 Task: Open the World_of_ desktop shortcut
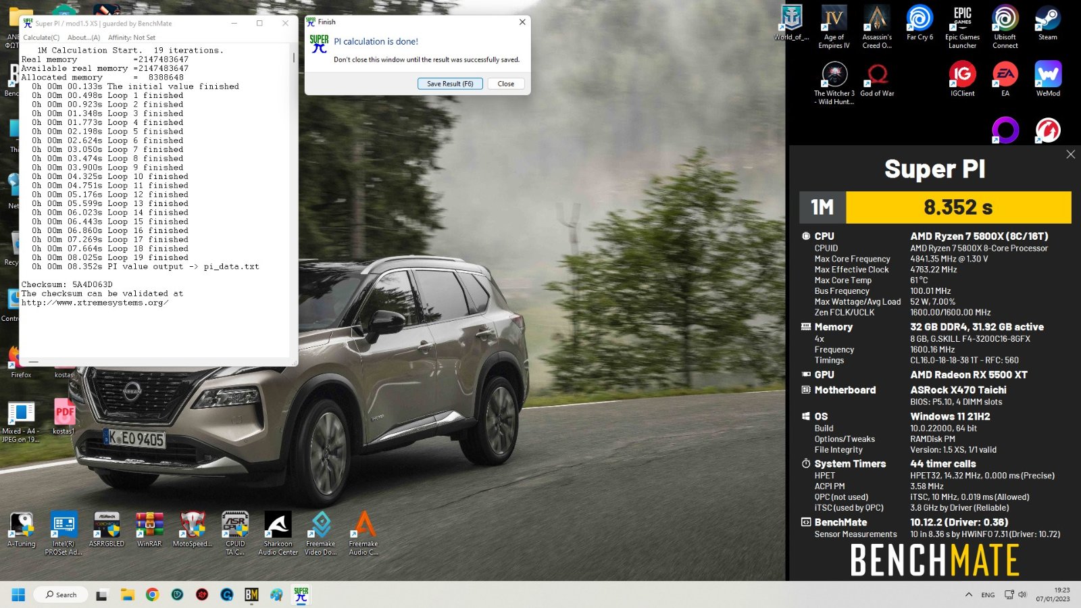click(791, 24)
